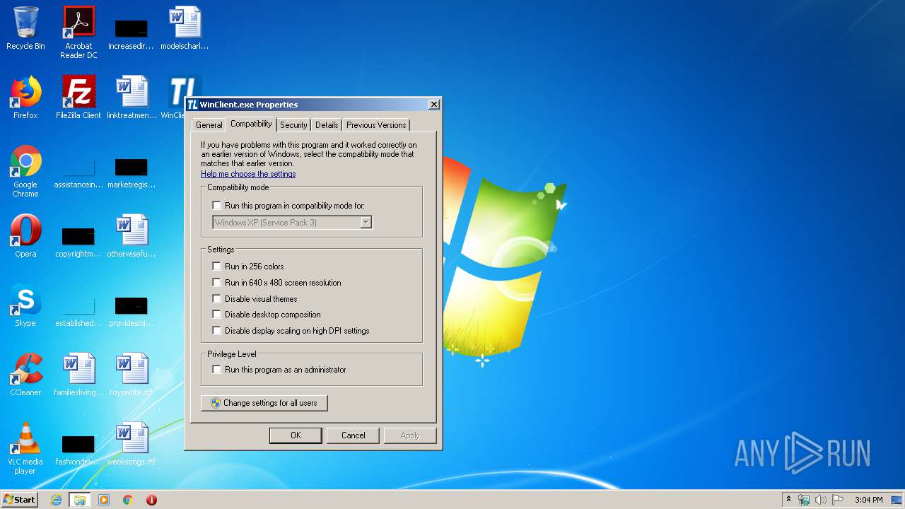Viewport: 905px width, 509px height.
Task: Confirm with the OK button
Action: tap(296, 435)
